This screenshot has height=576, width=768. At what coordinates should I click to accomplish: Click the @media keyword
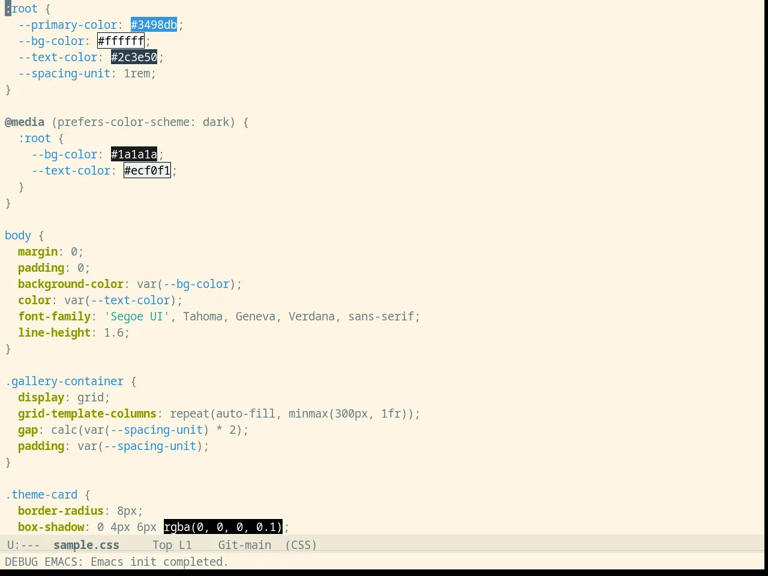[x=25, y=122]
